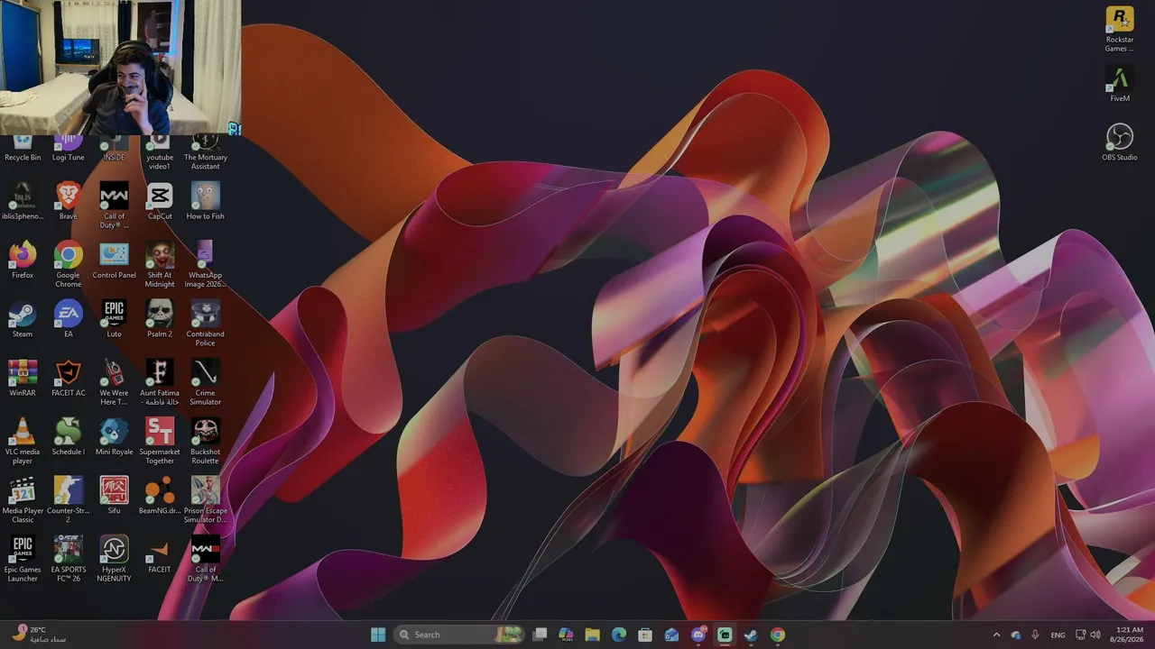Image resolution: width=1155 pixels, height=649 pixels.
Task: Select the Contraband Police icon
Action: [x=205, y=323]
